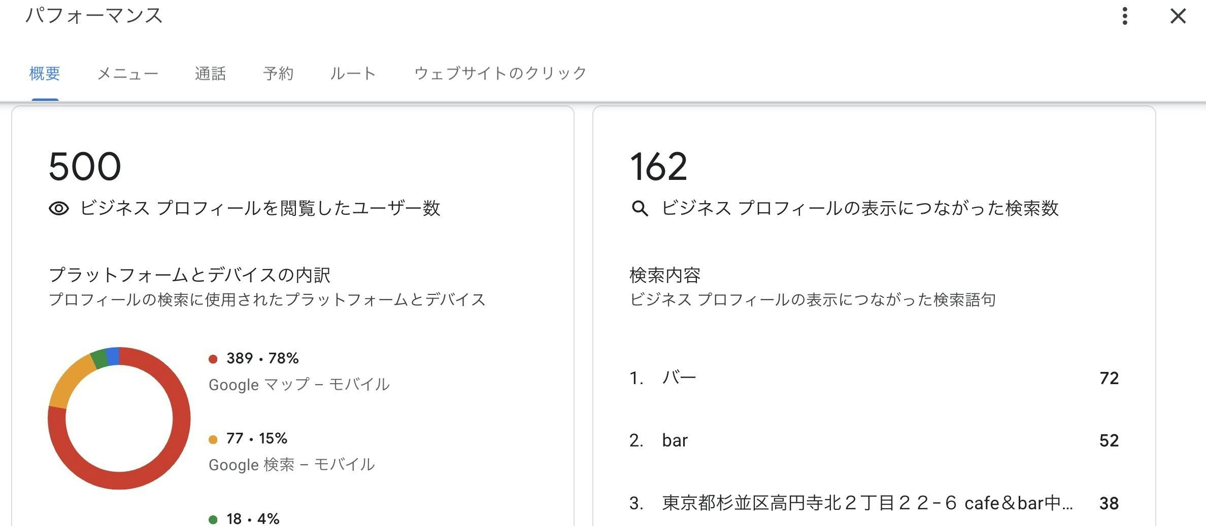
Task: Click the 162 searches count number
Action: (658, 167)
